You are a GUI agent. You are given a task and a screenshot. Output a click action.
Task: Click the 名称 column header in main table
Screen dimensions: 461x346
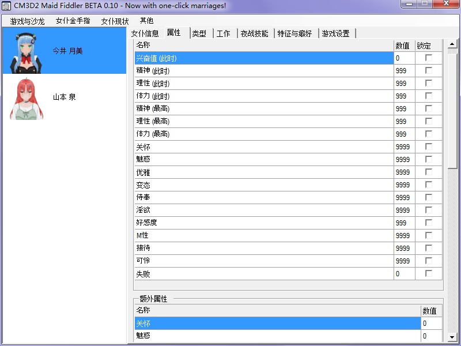pos(264,46)
